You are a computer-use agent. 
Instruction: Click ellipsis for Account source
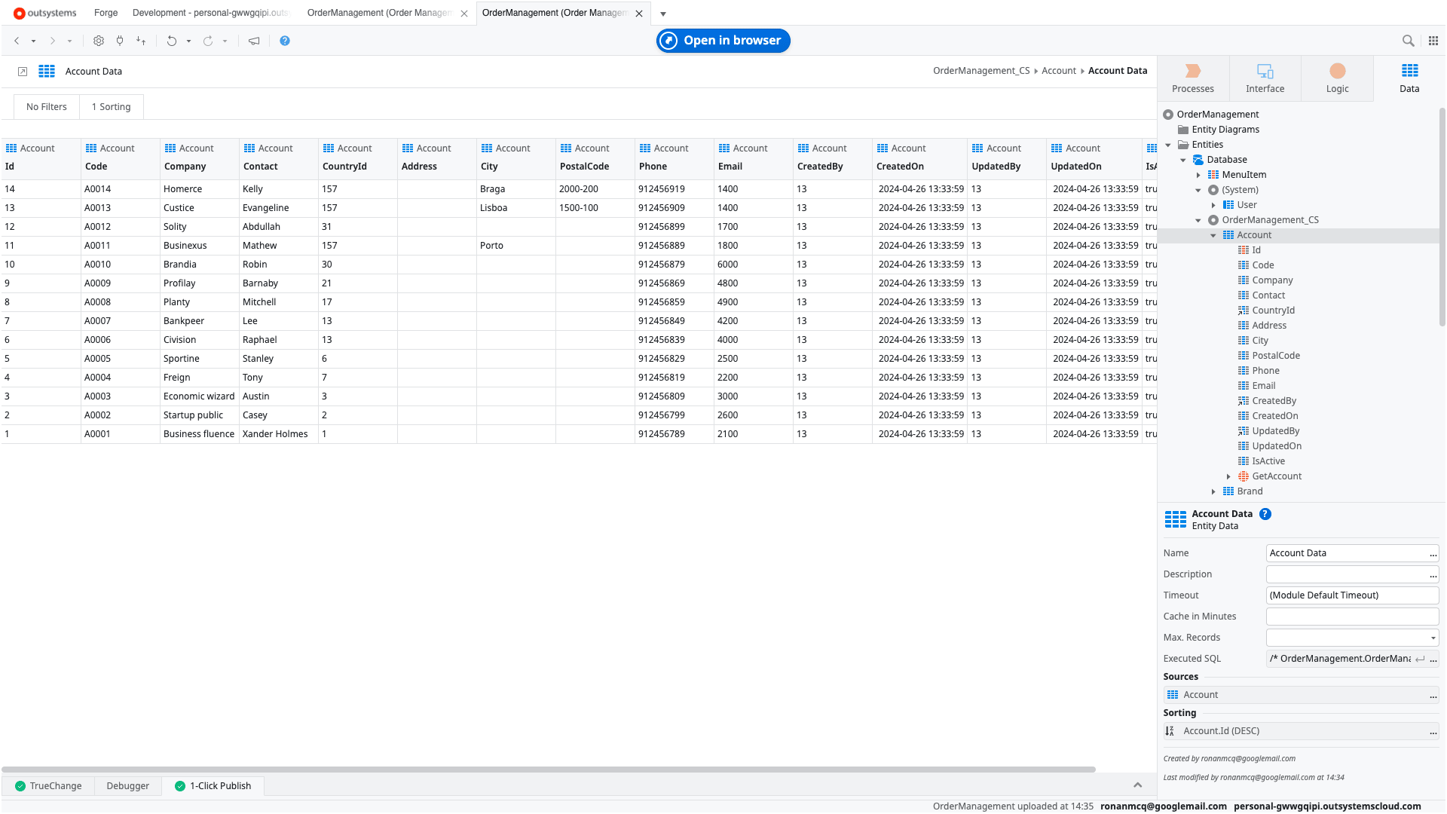pyautogui.click(x=1433, y=696)
